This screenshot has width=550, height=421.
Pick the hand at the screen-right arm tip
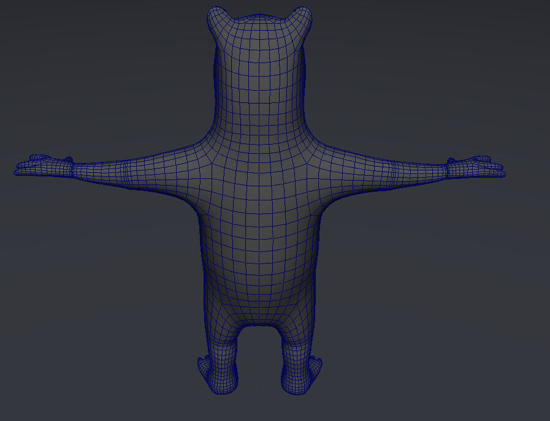(x=476, y=167)
